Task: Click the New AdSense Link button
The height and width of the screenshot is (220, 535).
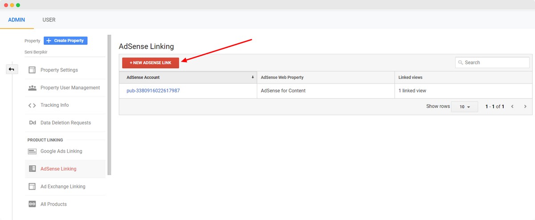Action: (x=151, y=63)
